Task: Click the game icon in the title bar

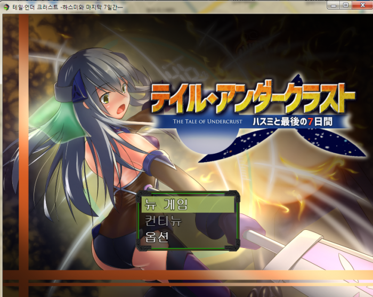Action: pyautogui.click(x=6, y=7)
